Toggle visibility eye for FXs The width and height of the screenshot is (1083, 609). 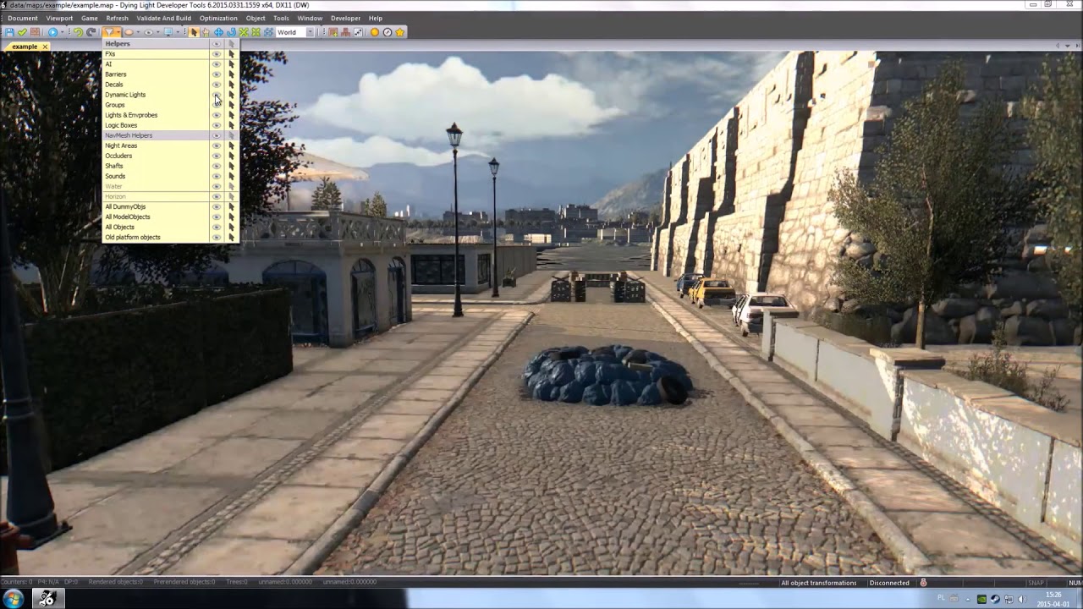coord(217,54)
